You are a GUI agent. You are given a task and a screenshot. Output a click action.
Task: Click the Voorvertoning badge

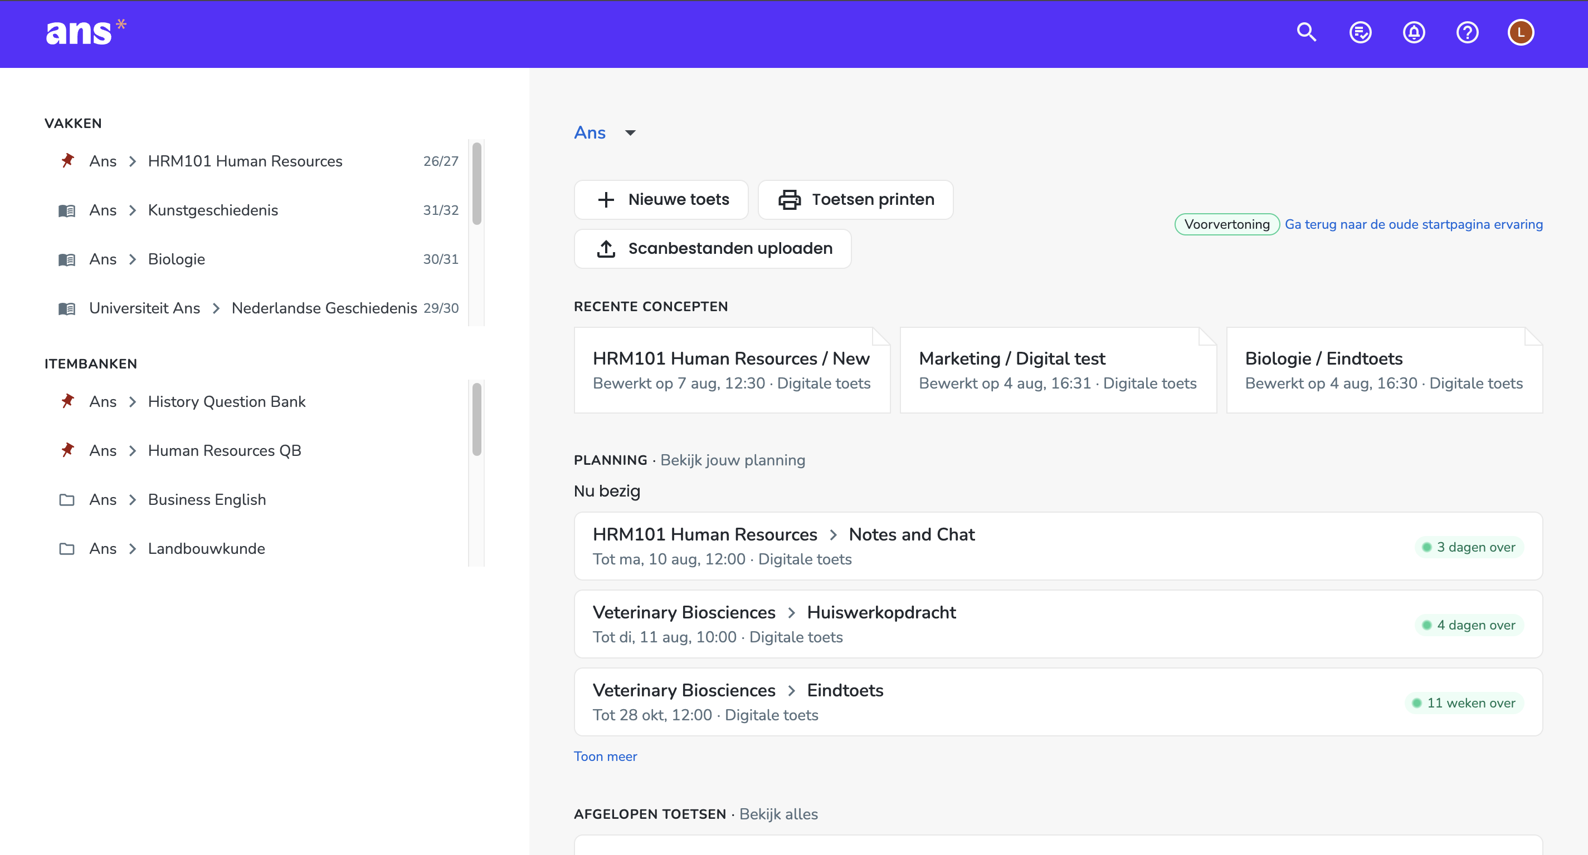1227,224
